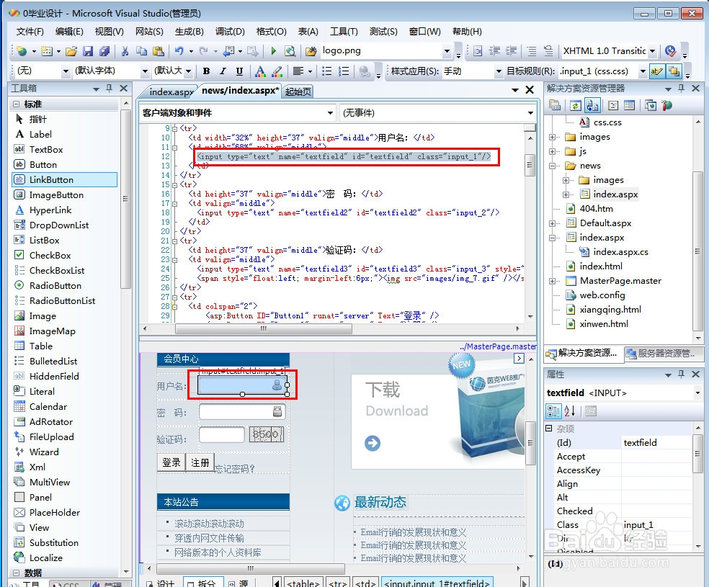Switch to 设计 design view
The image size is (709, 587).
(x=161, y=582)
